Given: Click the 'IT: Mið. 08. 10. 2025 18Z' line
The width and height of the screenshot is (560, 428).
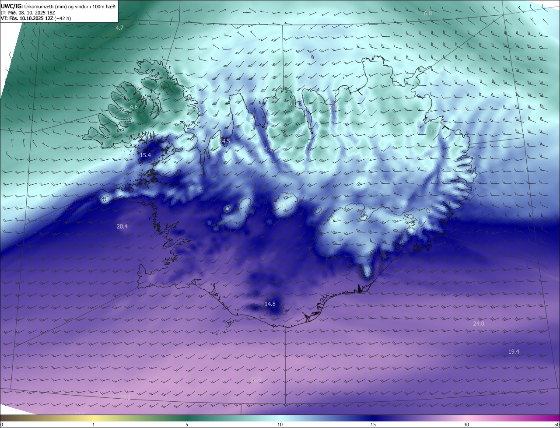Looking at the screenshot, I should pos(29,13).
